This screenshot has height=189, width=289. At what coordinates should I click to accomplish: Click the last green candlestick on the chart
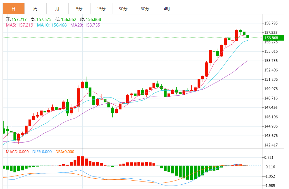pyautogui.click(x=248, y=36)
